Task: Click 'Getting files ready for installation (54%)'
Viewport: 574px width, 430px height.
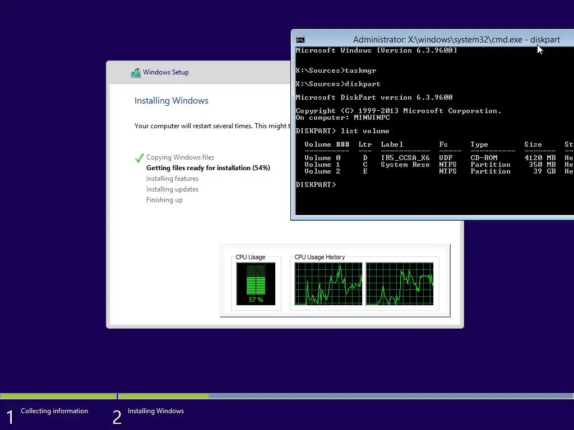Action: (208, 168)
